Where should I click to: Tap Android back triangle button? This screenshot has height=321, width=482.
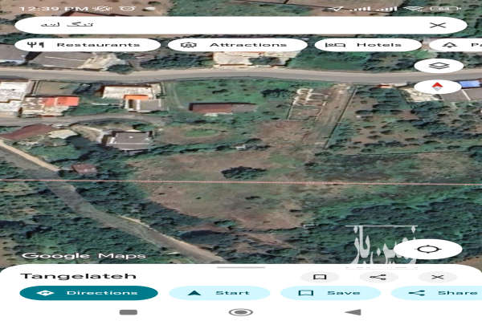pos(353,312)
